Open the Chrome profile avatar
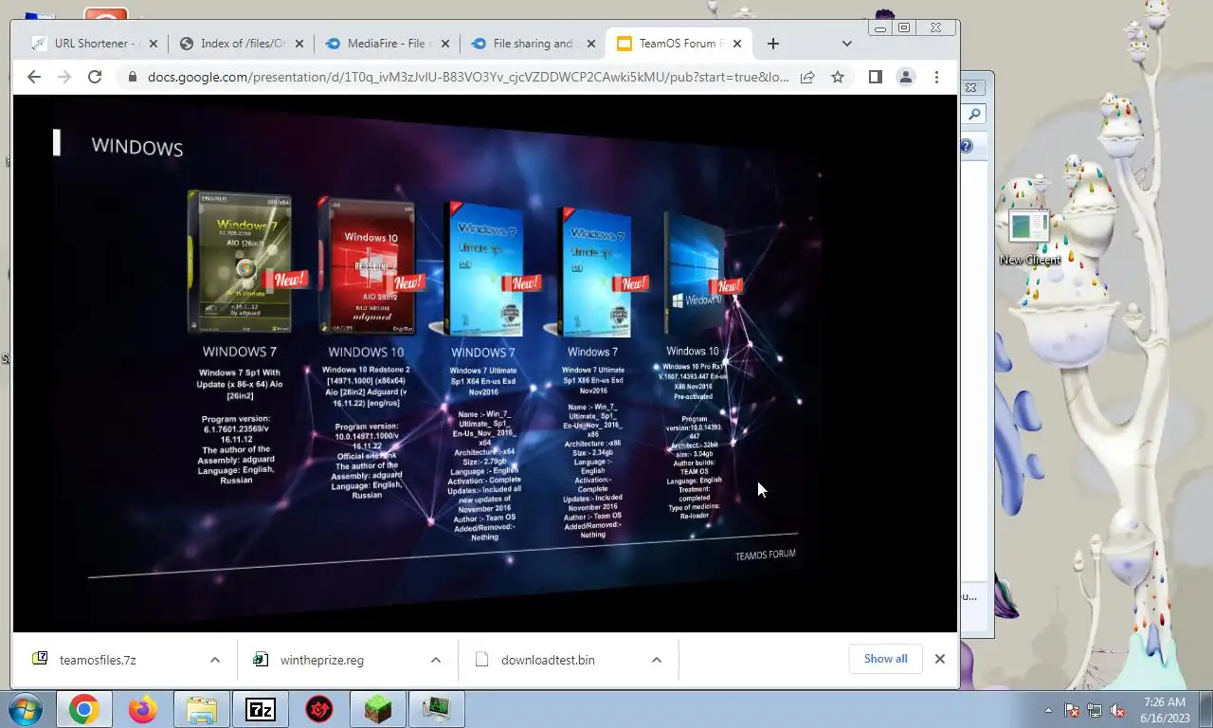This screenshot has height=728, width=1213. (x=906, y=78)
